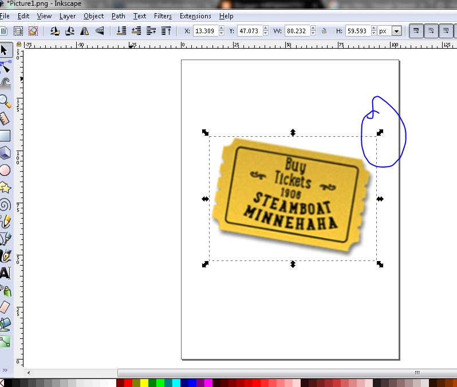The image size is (457, 387).
Task: Click the Deselect icon
Action: 33,31
